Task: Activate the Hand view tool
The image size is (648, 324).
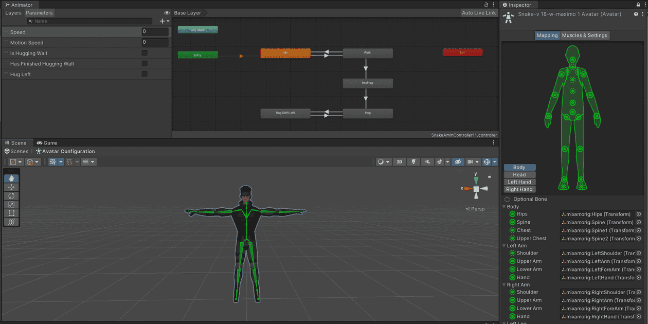Action: click(11, 178)
